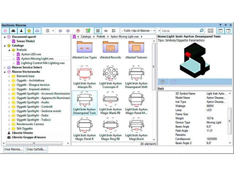Go forward with right arrow
The width and height of the screenshot is (234, 176).
68,31
